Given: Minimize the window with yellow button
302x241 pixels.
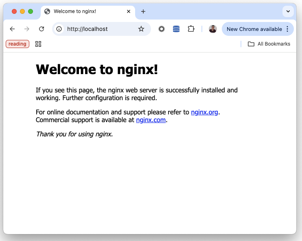Looking at the screenshot, I should coord(22,11).
